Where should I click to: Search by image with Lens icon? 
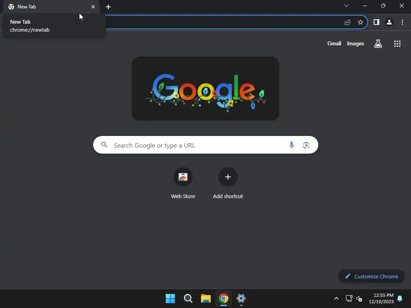pyautogui.click(x=306, y=145)
